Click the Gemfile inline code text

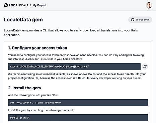pos(52,95)
